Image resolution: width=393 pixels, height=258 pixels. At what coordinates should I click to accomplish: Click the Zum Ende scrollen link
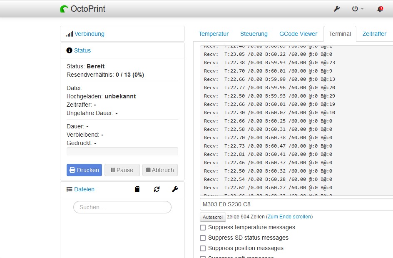[x=289, y=217]
